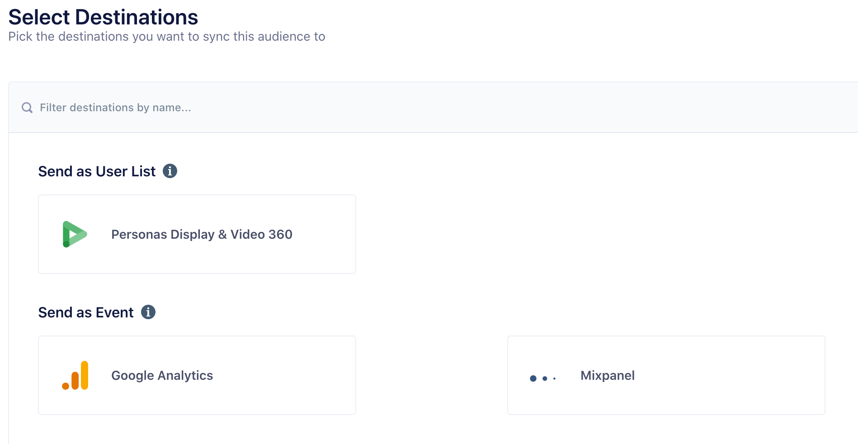This screenshot has height=444, width=858.
Task: Click the magnifying glass search icon
Action: click(x=27, y=108)
